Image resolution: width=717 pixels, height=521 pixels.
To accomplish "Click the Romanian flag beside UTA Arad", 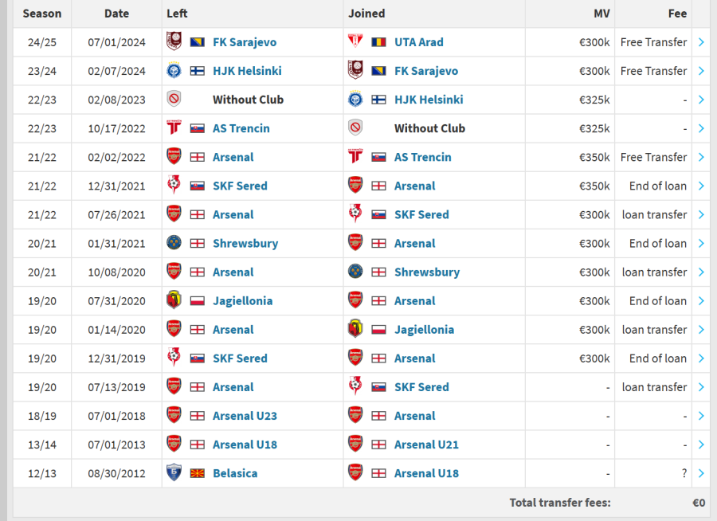I will pos(378,42).
